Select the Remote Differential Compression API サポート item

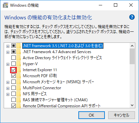point(62,106)
